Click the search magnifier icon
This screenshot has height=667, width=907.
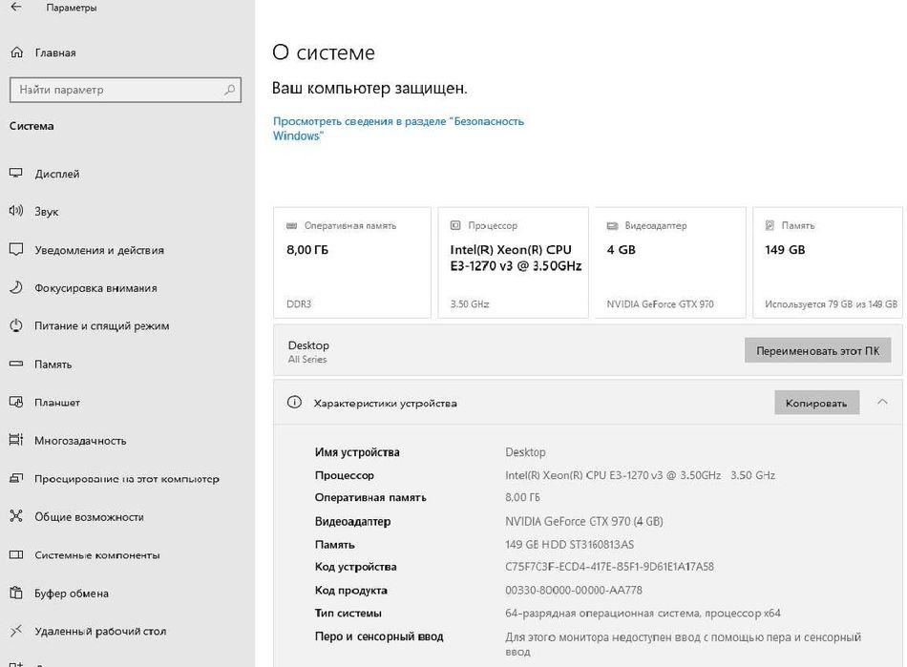click(x=230, y=90)
